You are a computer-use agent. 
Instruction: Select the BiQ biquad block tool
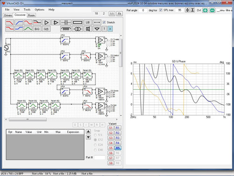pos(37,29)
